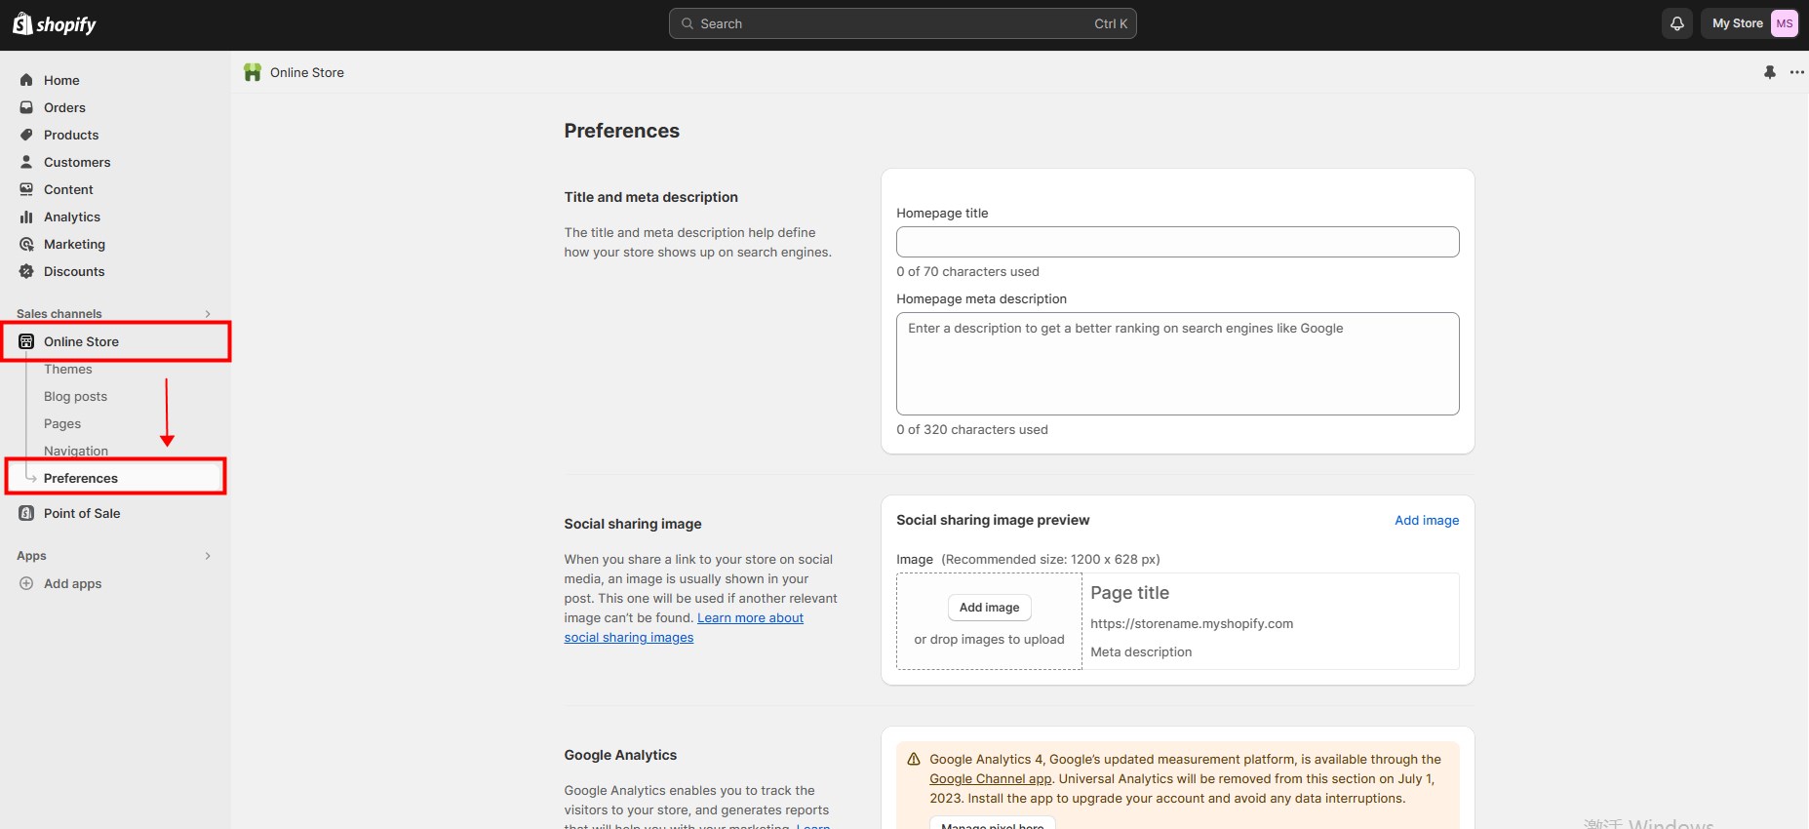Click Add image link in preview header

click(x=1426, y=520)
